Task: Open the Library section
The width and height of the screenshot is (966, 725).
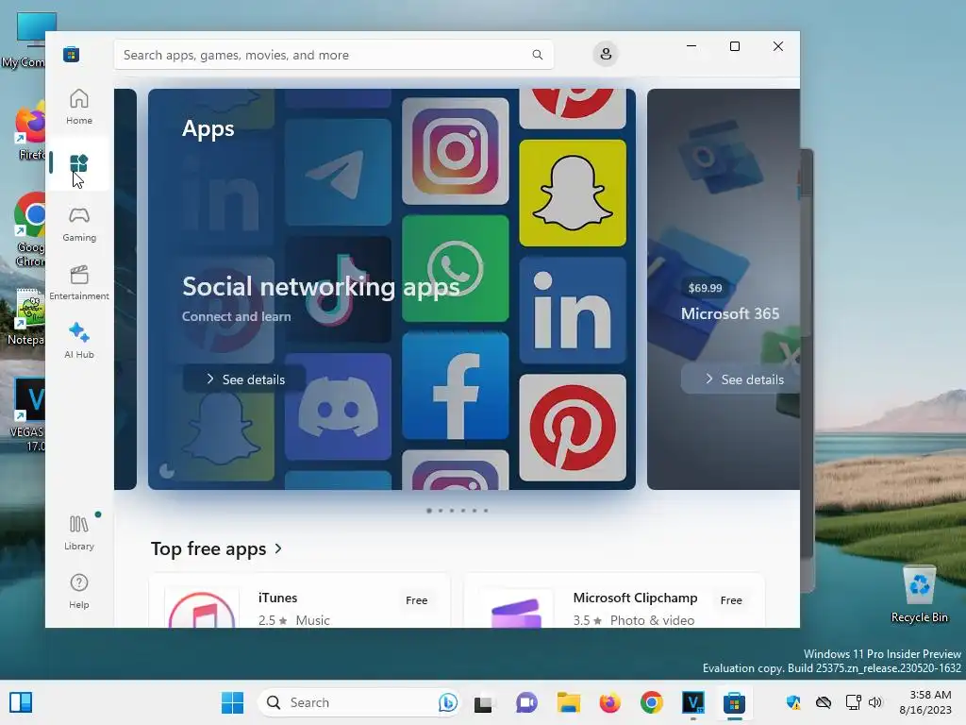Action: (x=79, y=533)
